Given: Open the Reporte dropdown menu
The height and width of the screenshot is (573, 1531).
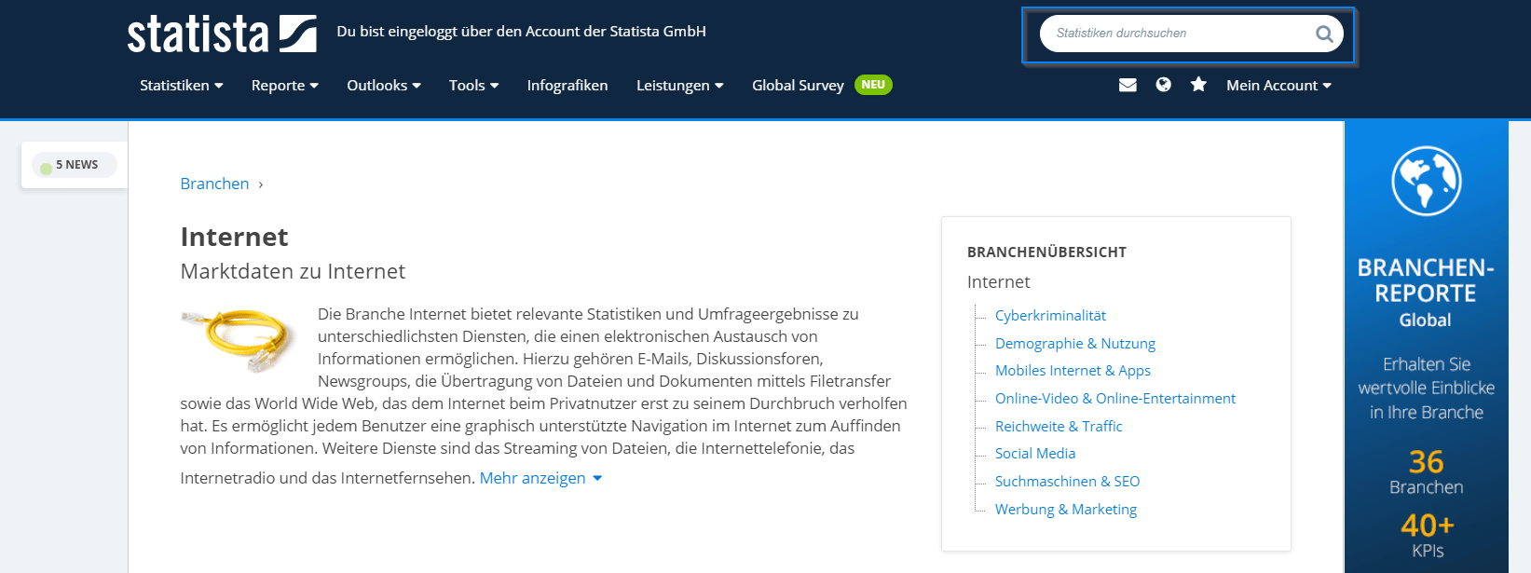Looking at the screenshot, I should coord(285,85).
